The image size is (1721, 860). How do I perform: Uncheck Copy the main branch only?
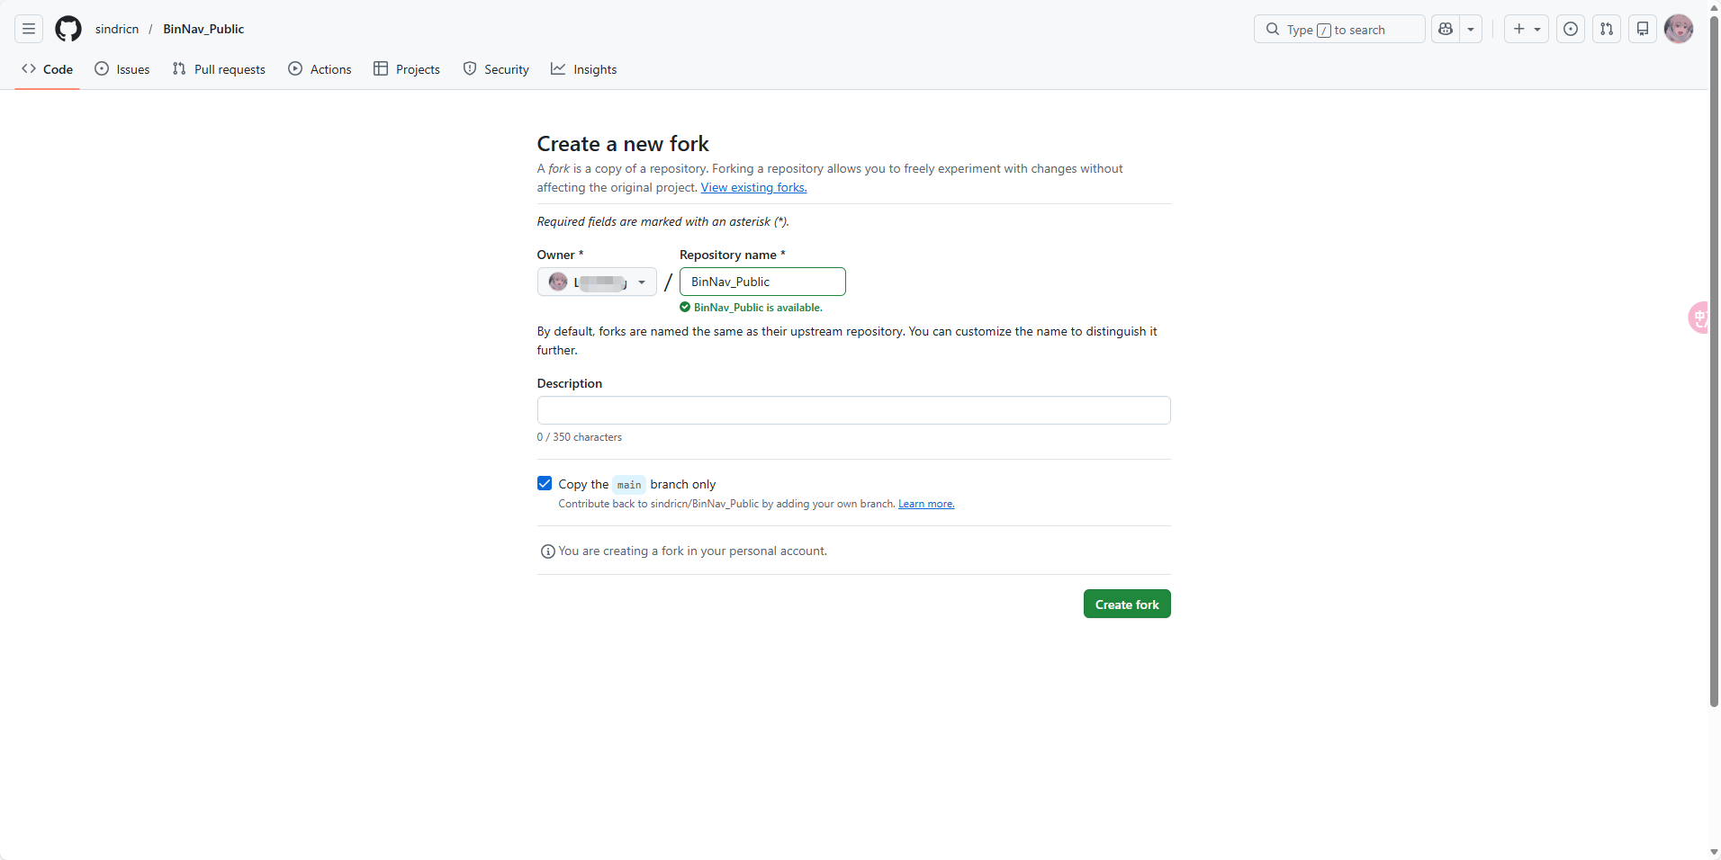coord(545,483)
